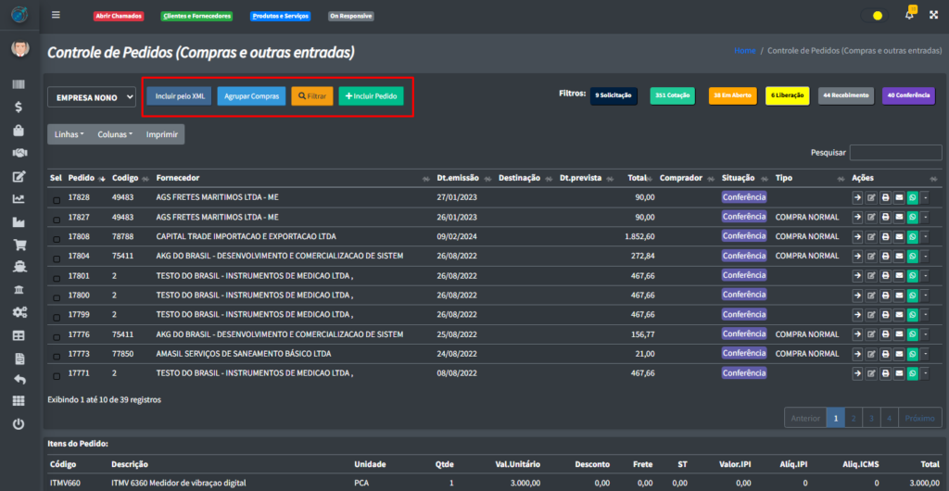Select the checkbox for order 17808
949x491 pixels.
[57, 238]
